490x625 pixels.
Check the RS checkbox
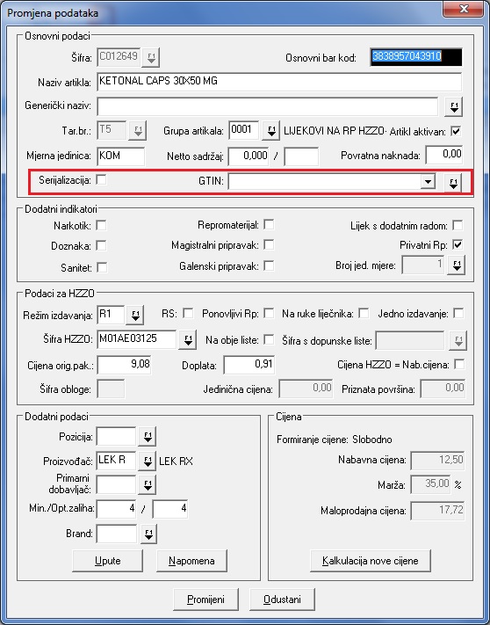click(x=188, y=313)
